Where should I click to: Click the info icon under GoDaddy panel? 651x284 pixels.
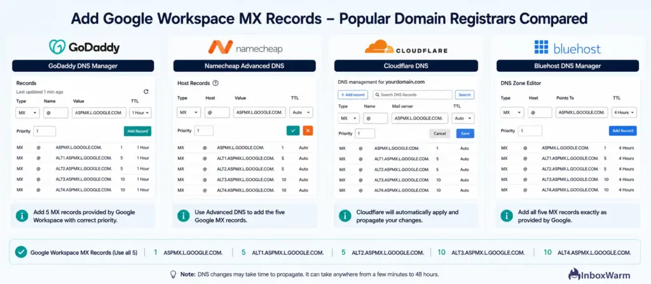click(x=22, y=215)
